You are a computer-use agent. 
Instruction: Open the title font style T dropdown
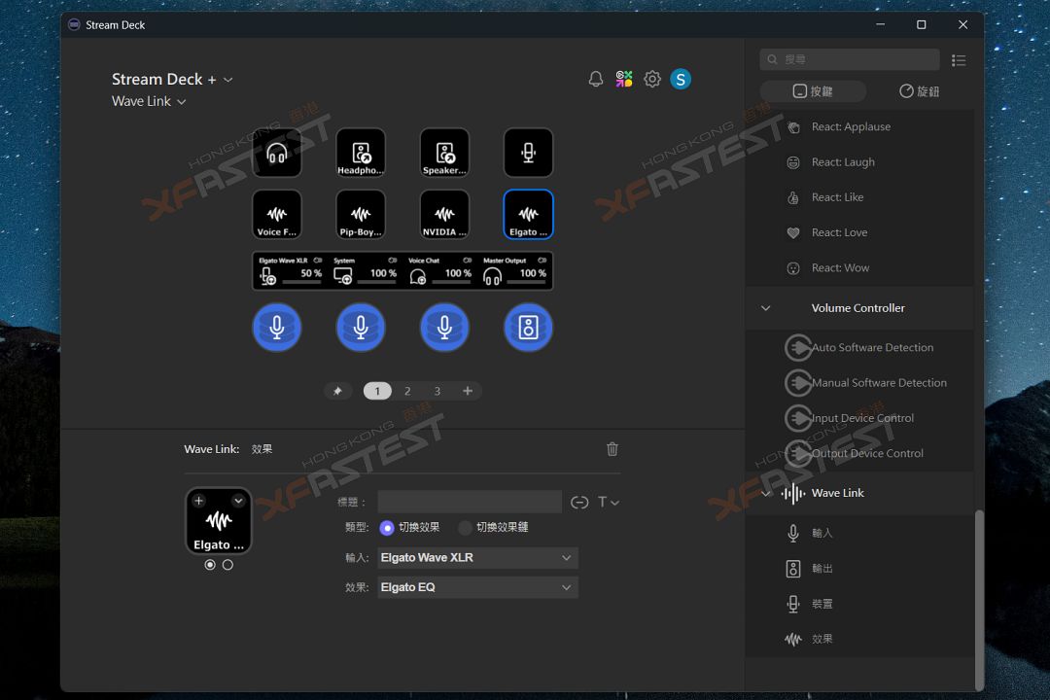pyautogui.click(x=608, y=502)
